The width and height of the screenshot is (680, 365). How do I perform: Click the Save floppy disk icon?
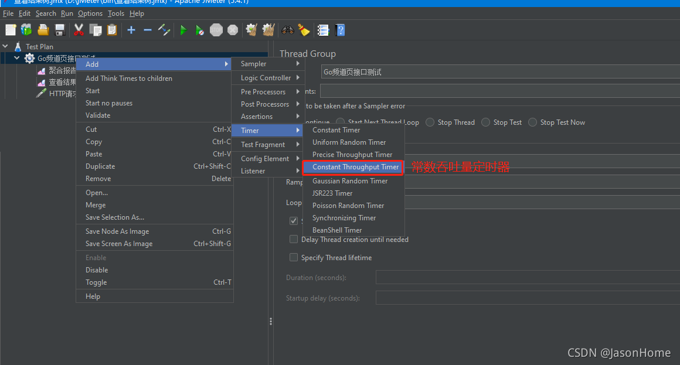(60, 30)
